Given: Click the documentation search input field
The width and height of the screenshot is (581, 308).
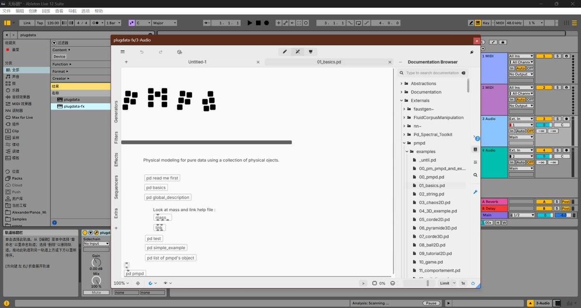Looking at the screenshot, I should coord(432,73).
